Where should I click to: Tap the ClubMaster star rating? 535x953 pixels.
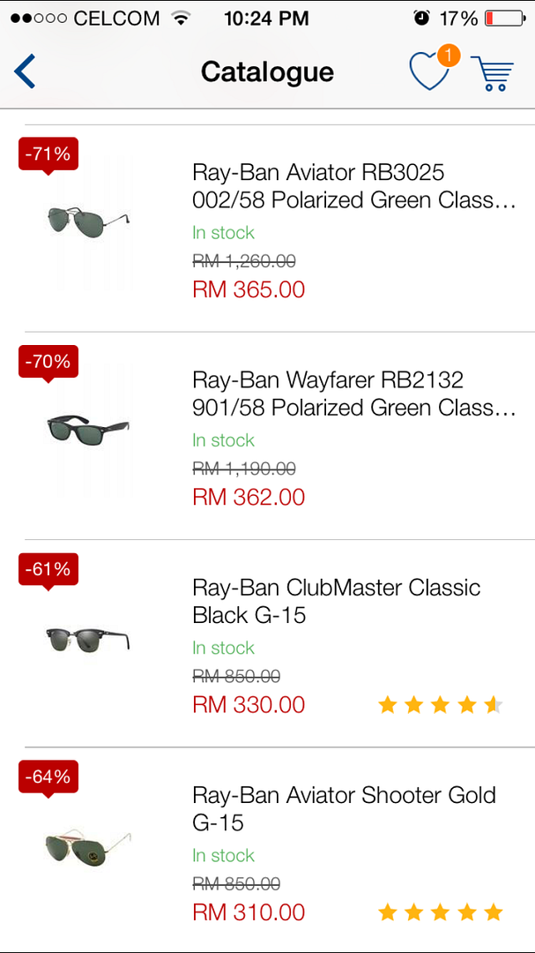click(x=440, y=705)
